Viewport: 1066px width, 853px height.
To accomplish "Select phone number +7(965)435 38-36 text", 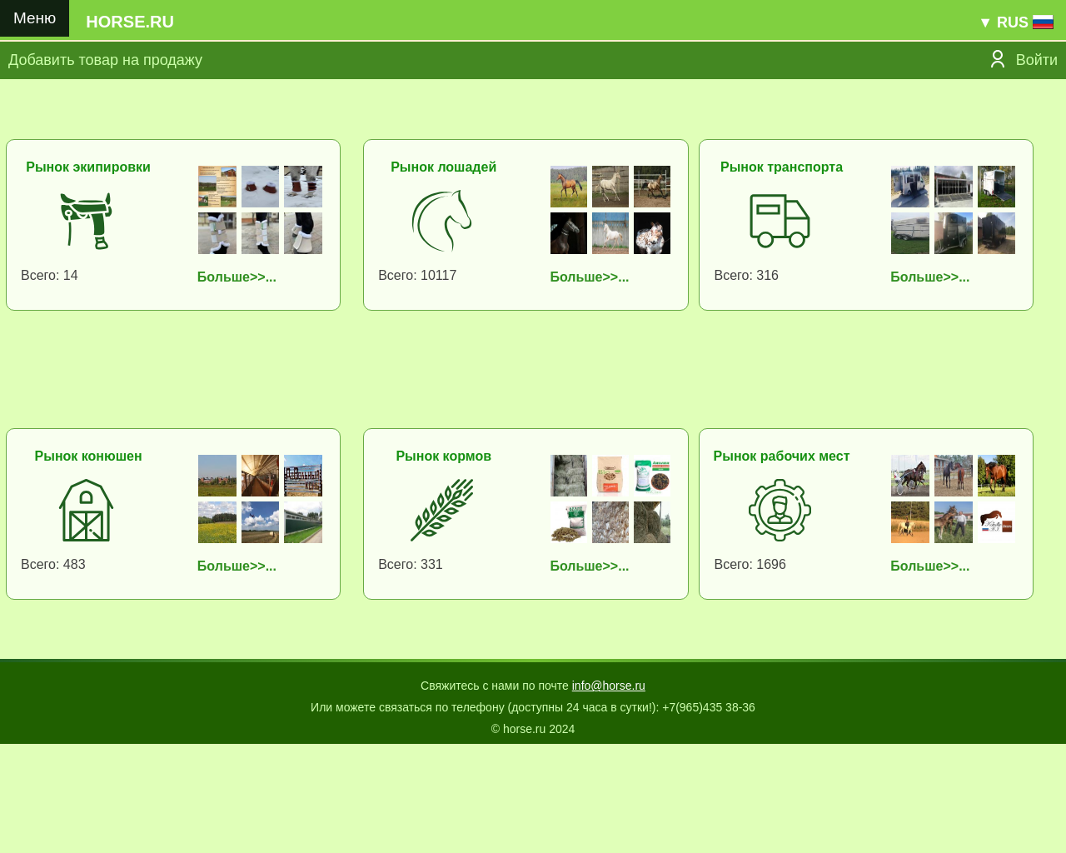I will 709,707.
